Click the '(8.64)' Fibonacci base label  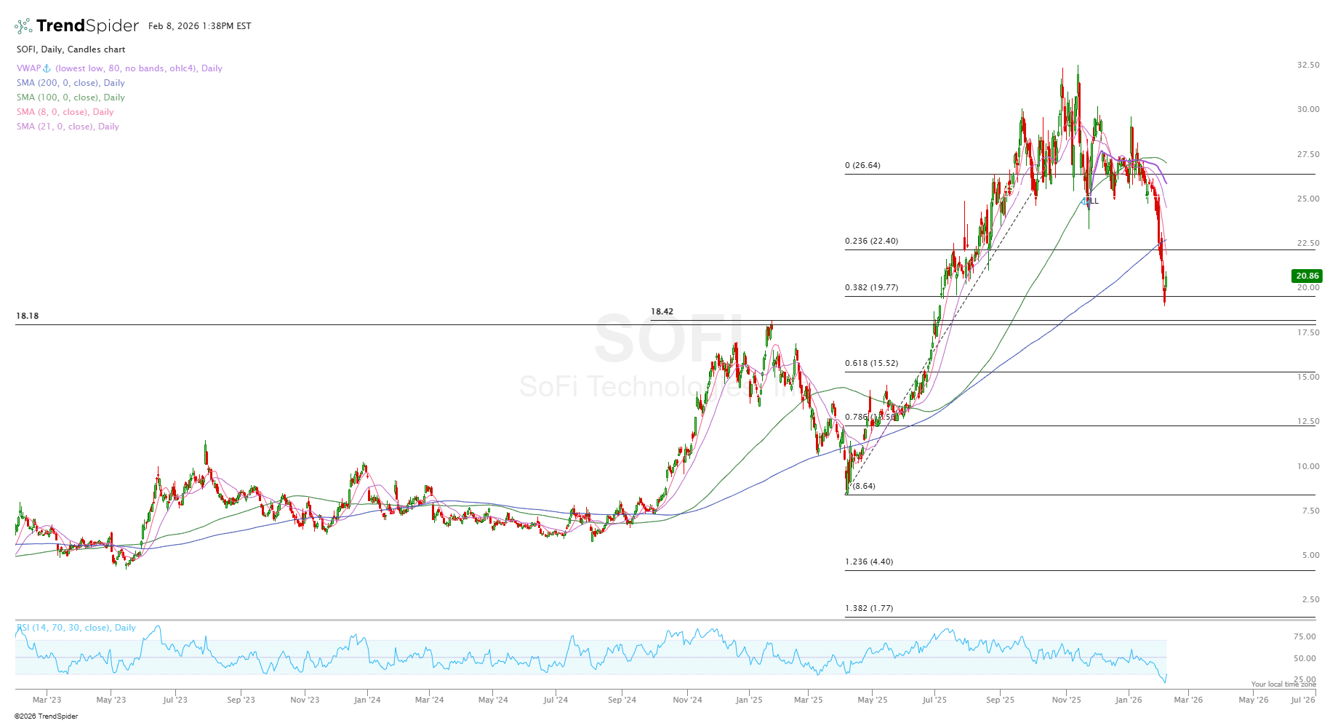point(864,487)
